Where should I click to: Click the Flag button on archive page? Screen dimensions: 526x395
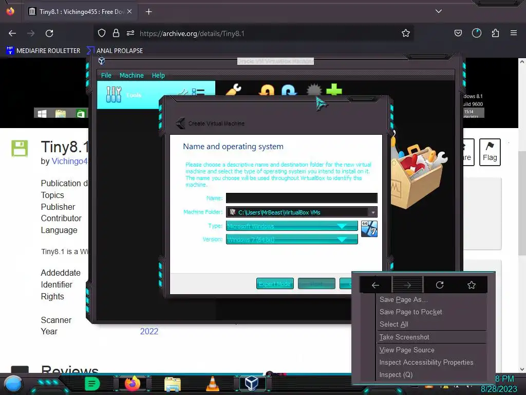[490, 152]
